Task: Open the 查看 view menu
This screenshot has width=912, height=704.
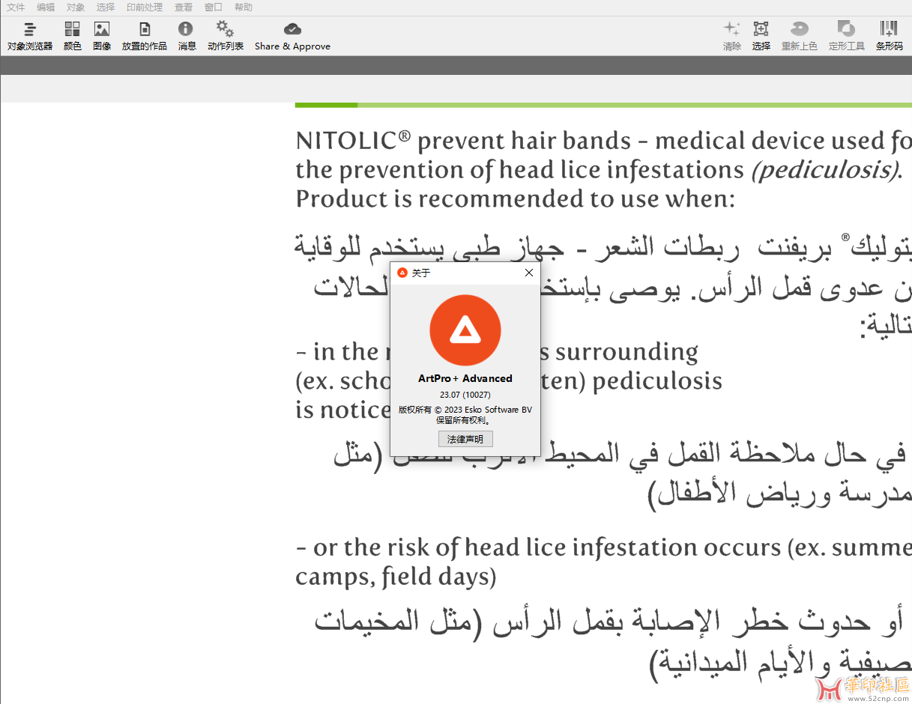Action: (184, 7)
